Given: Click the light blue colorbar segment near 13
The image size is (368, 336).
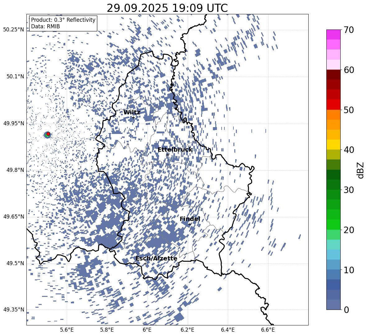Looking at the screenshot, I should pos(333,255).
